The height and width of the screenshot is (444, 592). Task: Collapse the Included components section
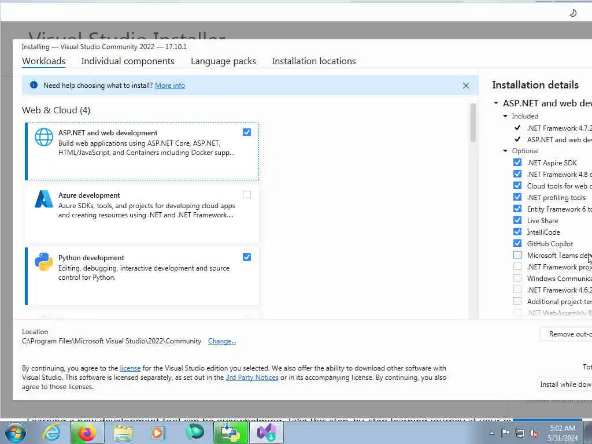coord(505,116)
